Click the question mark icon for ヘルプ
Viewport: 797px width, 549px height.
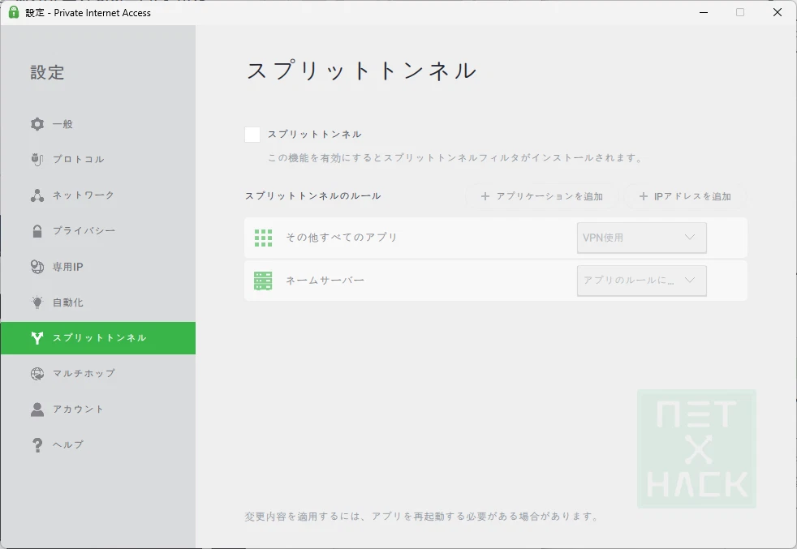(x=37, y=445)
